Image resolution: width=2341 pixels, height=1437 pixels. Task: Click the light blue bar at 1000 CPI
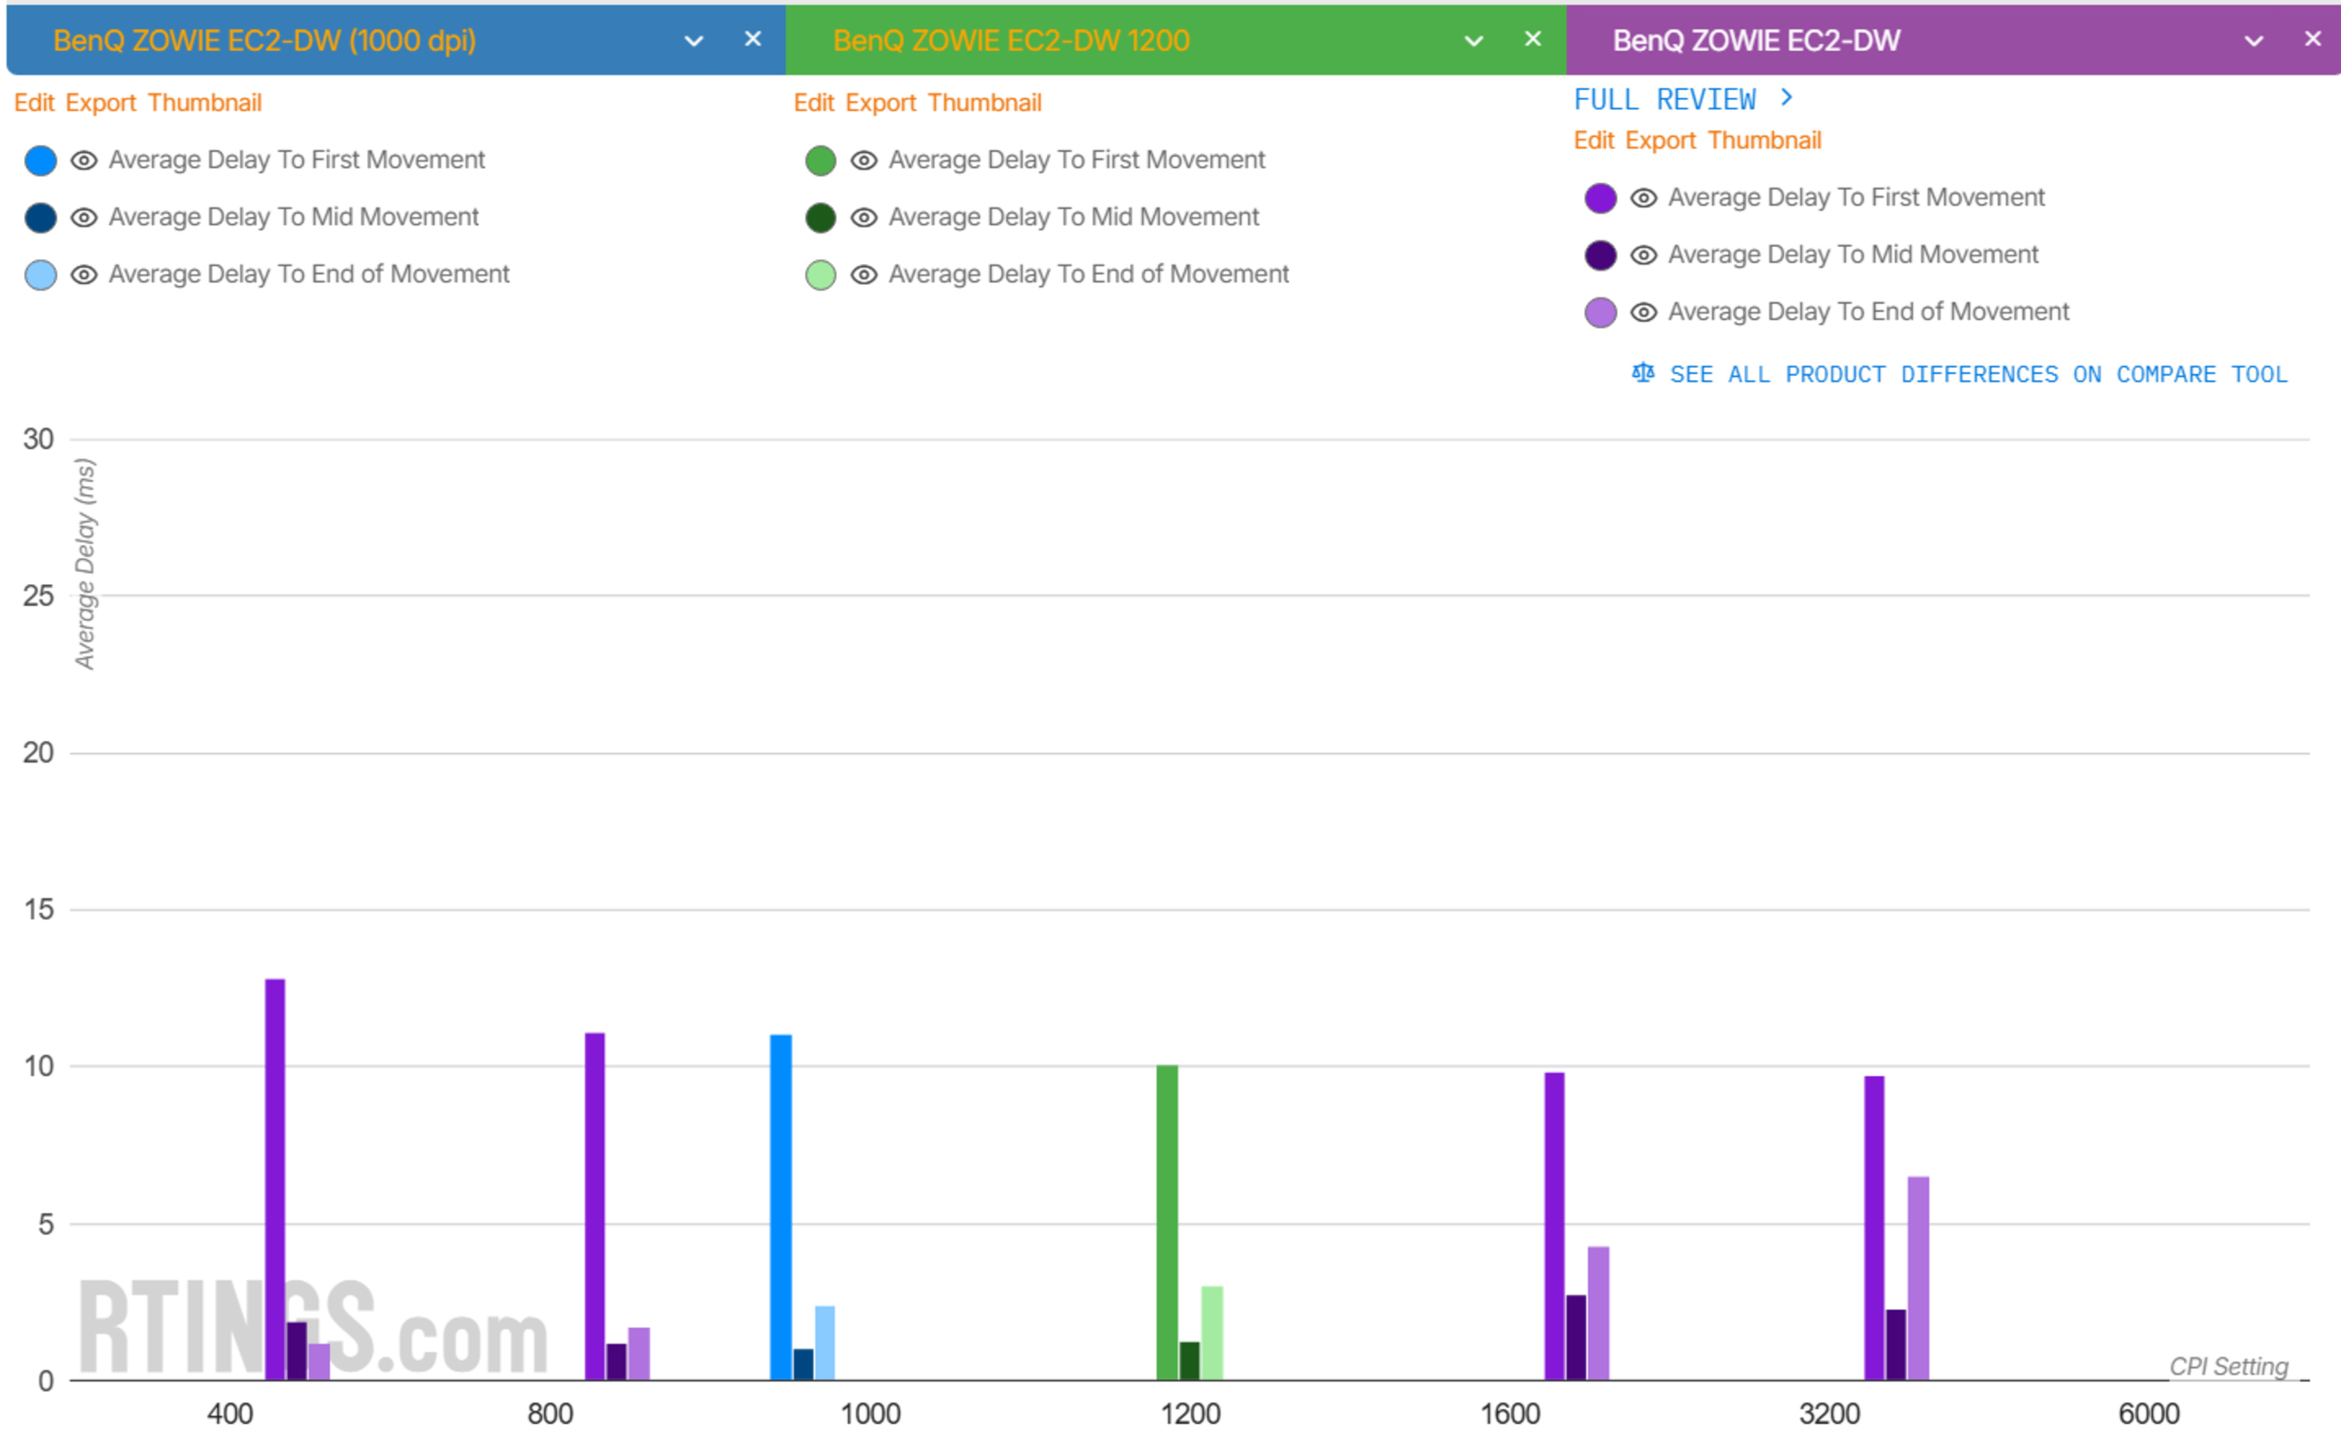pyautogui.click(x=825, y=1343)
